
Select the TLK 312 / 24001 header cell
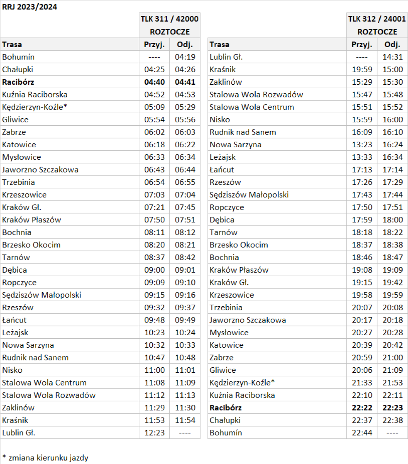tap(377, 19)
